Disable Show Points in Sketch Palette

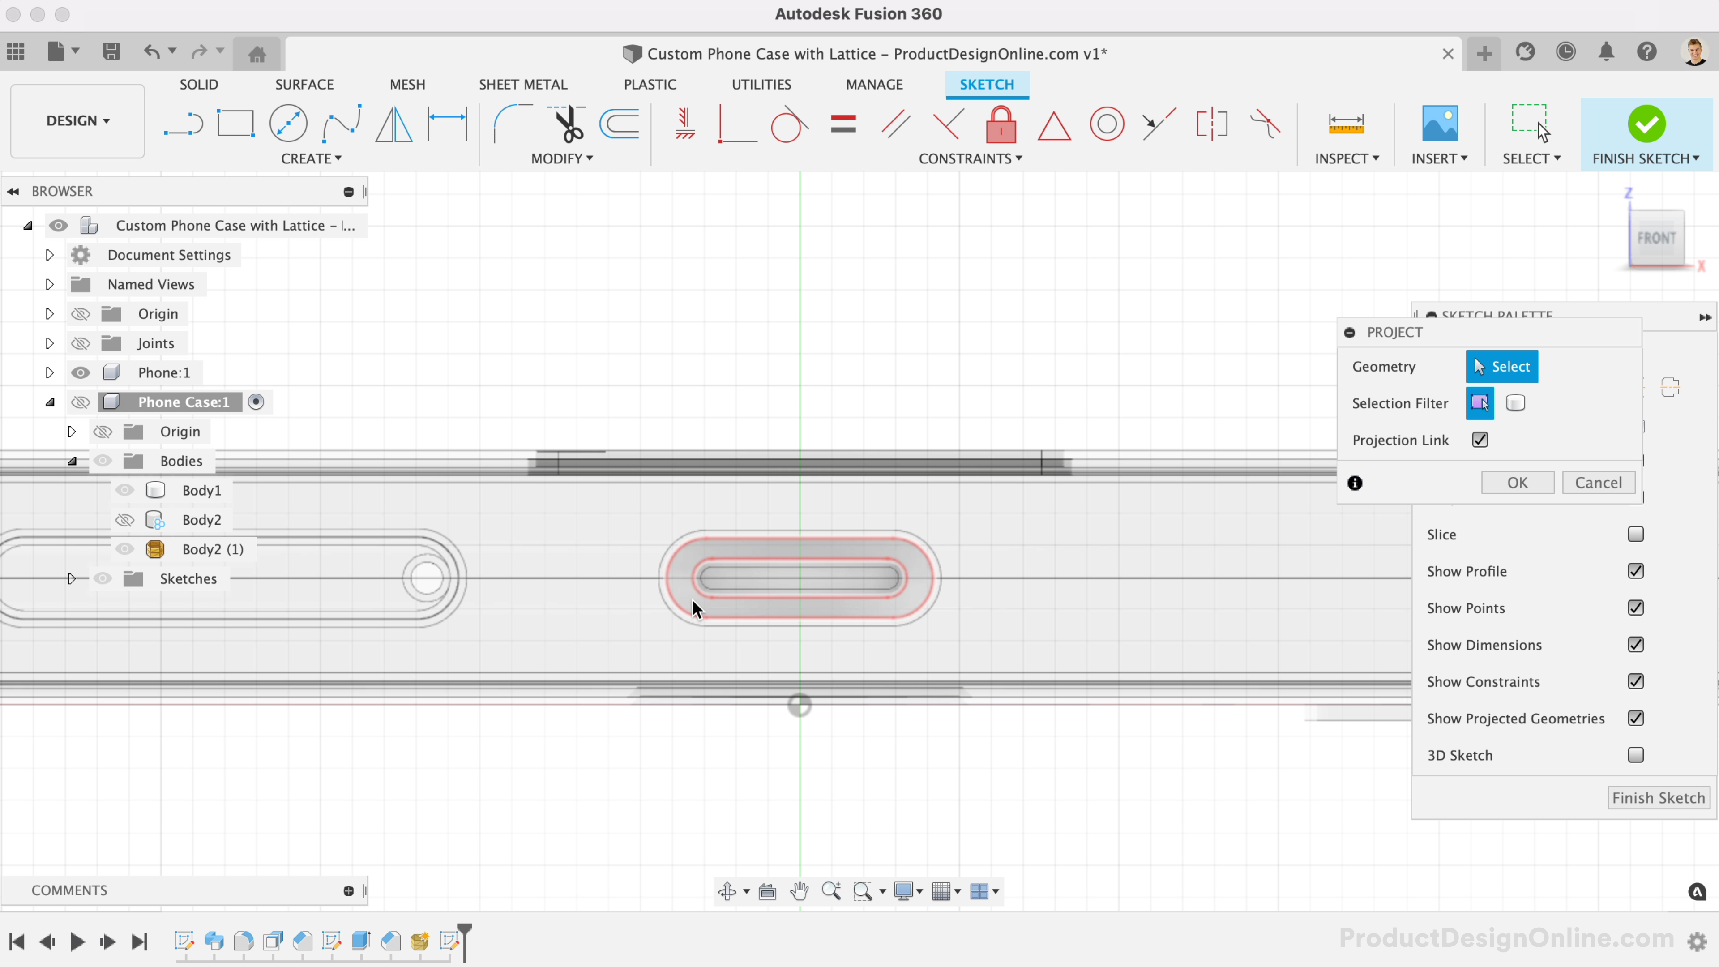click(x=1635, y=607)
